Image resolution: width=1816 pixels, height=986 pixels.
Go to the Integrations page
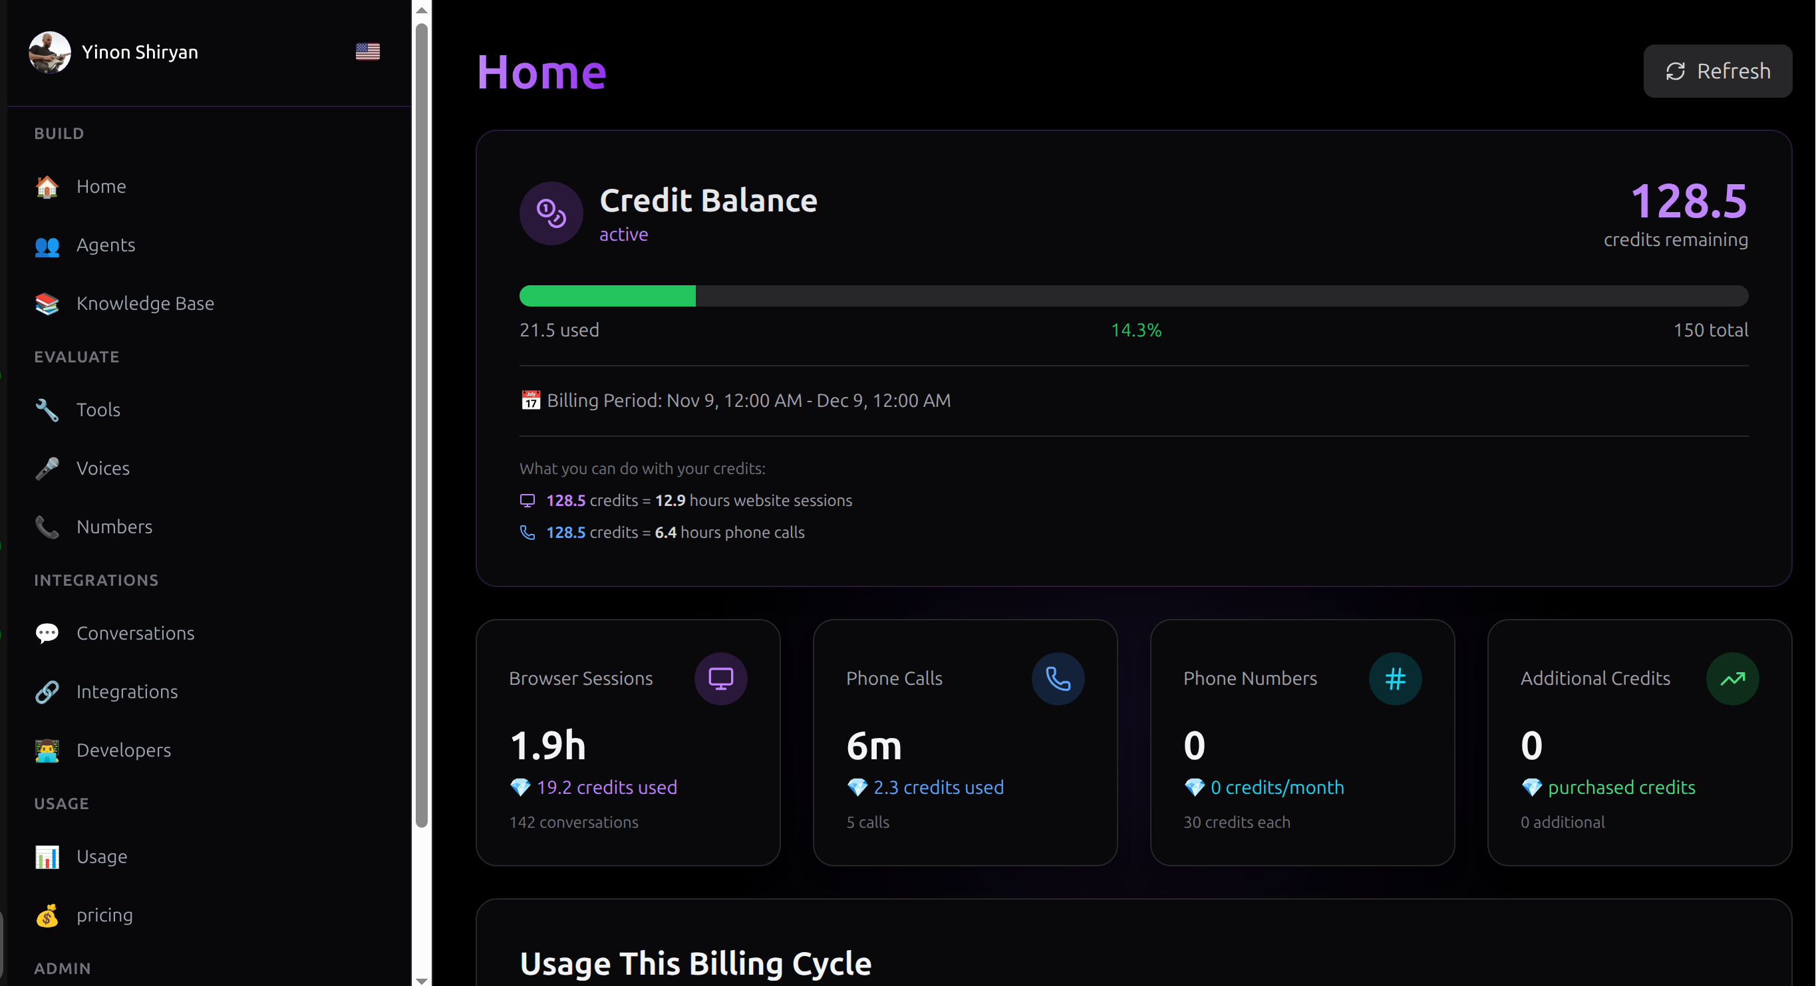(x=127, y=691)
